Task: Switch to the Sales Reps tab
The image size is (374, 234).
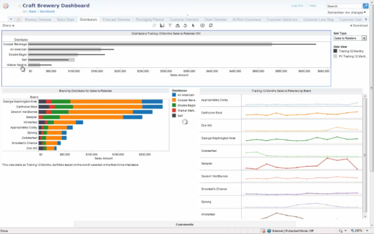Action: 66,20
